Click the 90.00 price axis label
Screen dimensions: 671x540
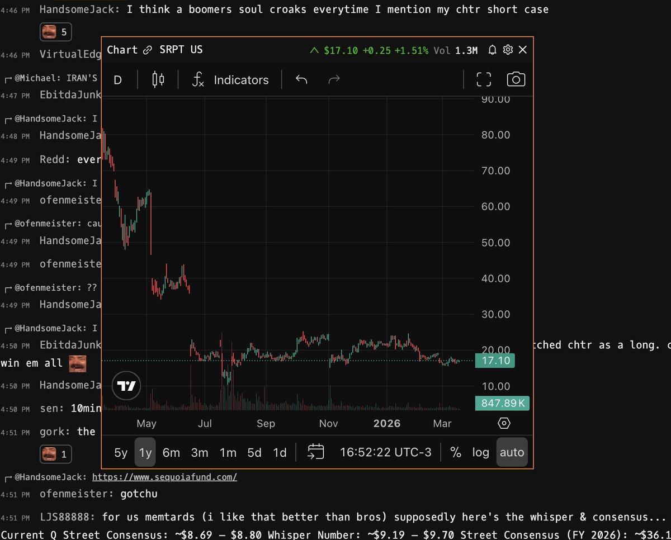(x=495, y=100)
